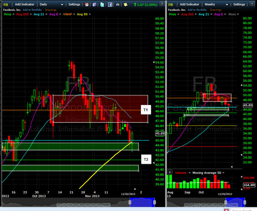Click Drawings link in daily chart

click(x=51, y=10)
